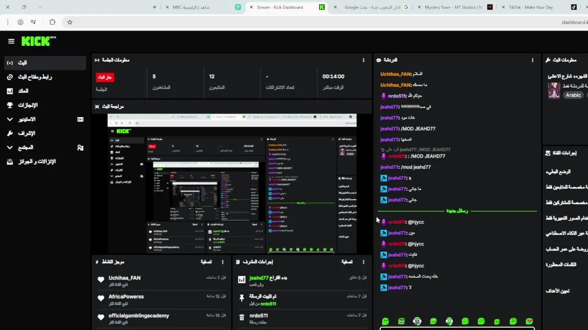
Task: Click the رسائل جديدة new messages divider label
Action: click(457, 211)
